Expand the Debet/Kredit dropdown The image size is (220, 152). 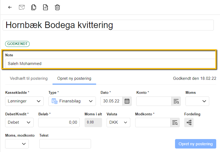(x=19, y=122)
